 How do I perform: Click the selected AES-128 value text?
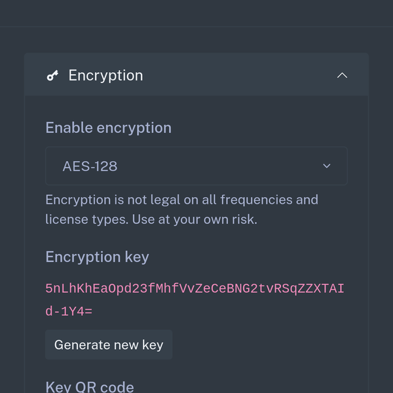click(90, 166)
